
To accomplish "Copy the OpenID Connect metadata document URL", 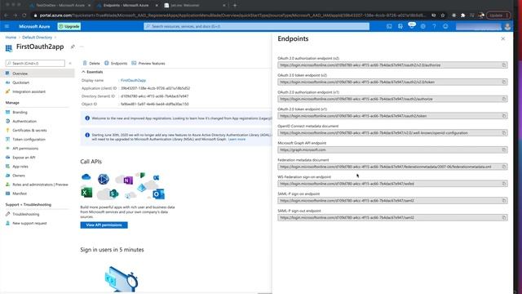I will [x=504, y=132].
